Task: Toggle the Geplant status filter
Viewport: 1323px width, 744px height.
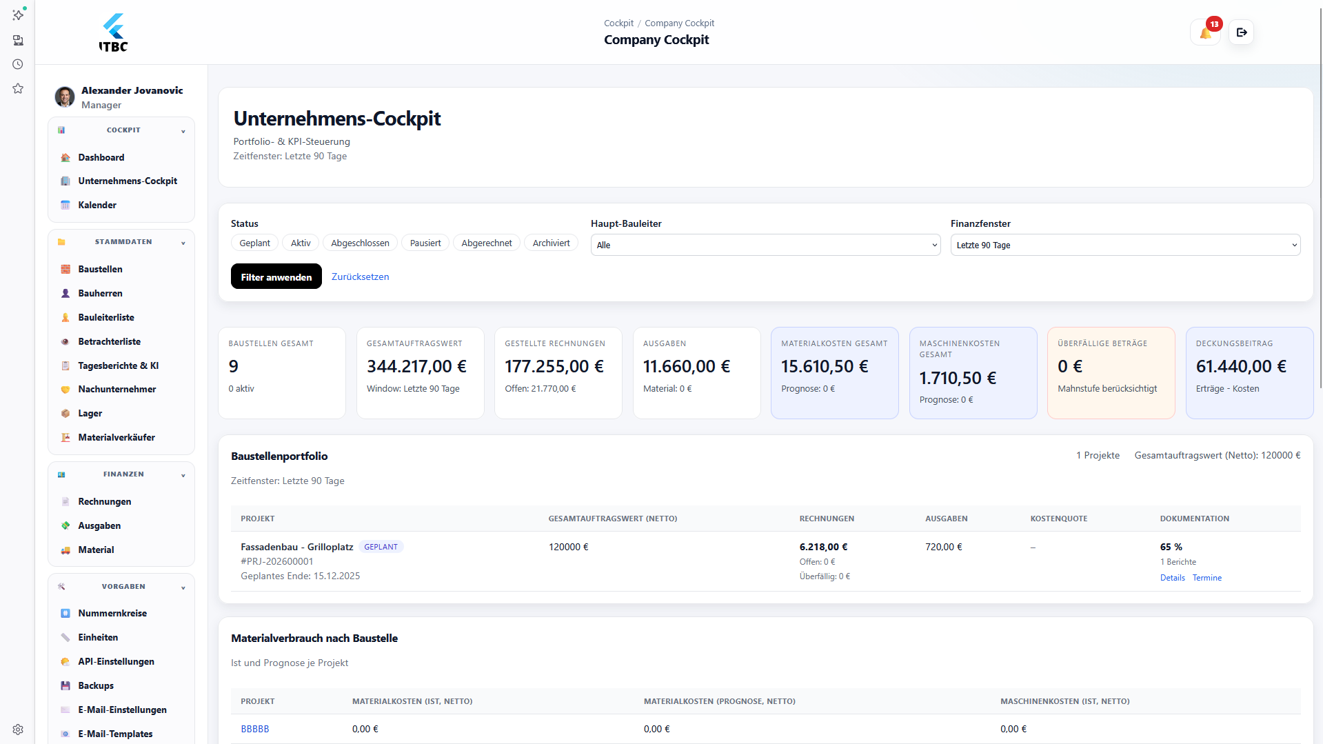Action: coord(254,243)
